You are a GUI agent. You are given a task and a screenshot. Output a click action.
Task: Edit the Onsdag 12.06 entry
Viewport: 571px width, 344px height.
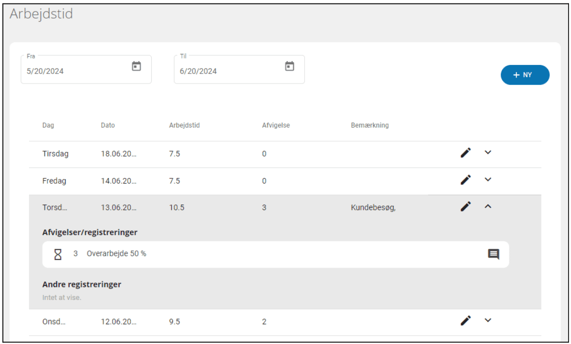click(x=466, y=321)
